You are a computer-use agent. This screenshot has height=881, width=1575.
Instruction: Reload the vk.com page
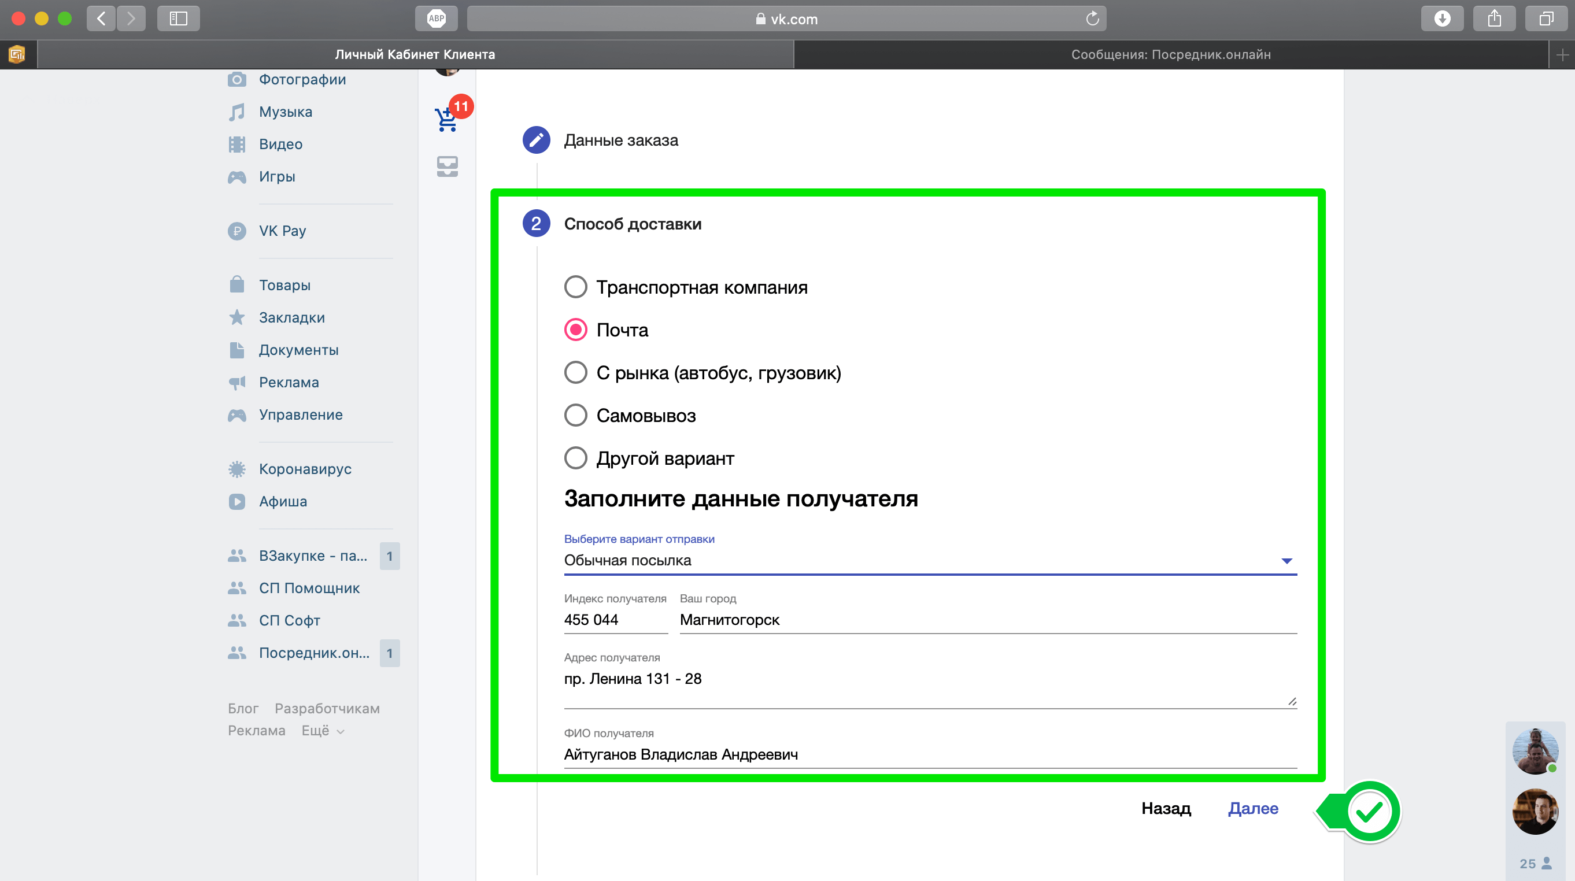1092,19
